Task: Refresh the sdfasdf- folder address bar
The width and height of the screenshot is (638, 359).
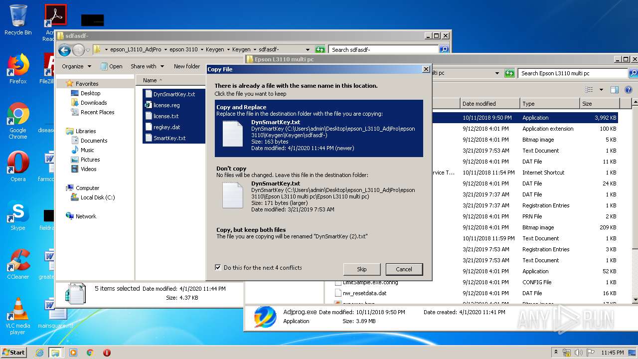Action: [x=320, y=49]
